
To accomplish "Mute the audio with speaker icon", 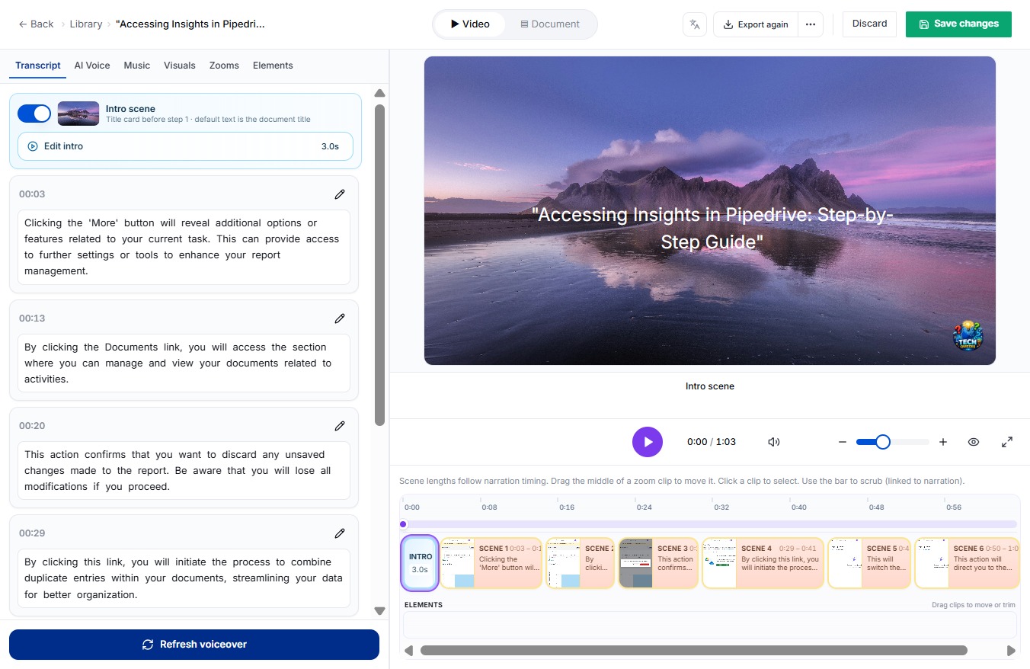I will pos(774,442).
